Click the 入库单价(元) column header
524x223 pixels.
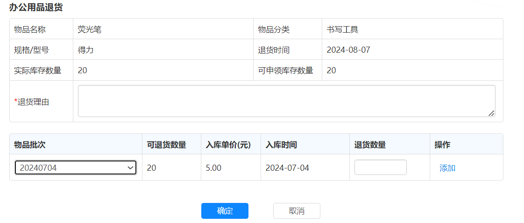tap(228, 145)
